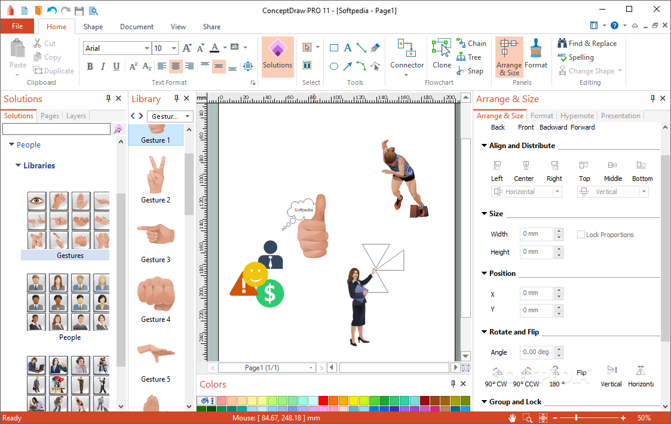The width and height of the screenshot is (671, 424).
Task: Click the zoom slider in status bar
Action: click(589, 417)
